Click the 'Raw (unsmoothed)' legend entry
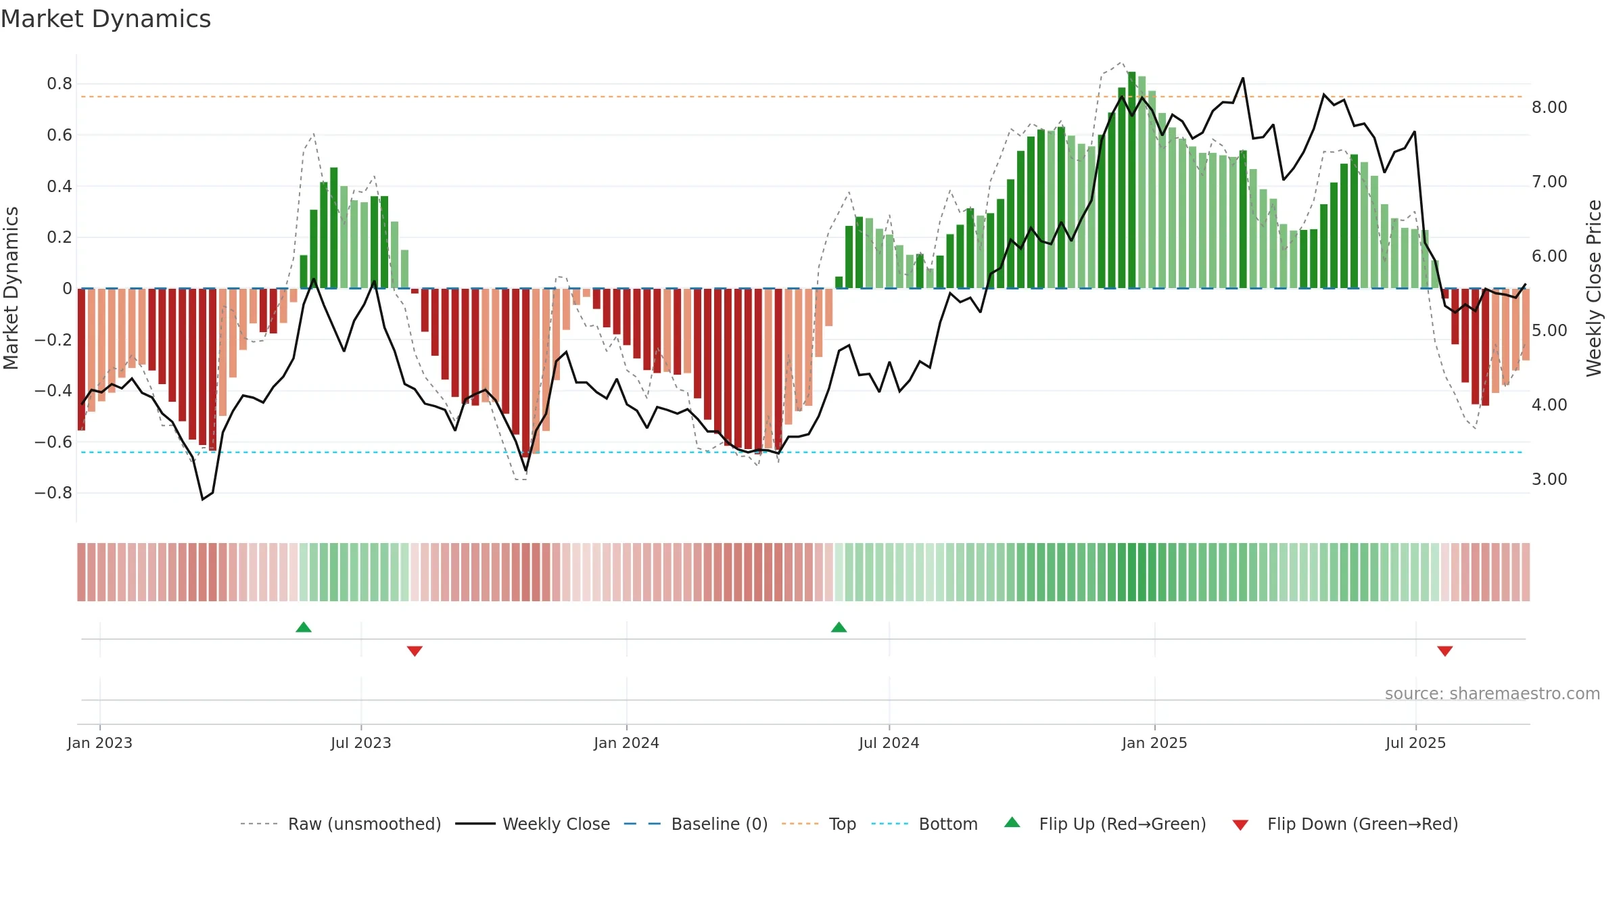 [341, 824]
